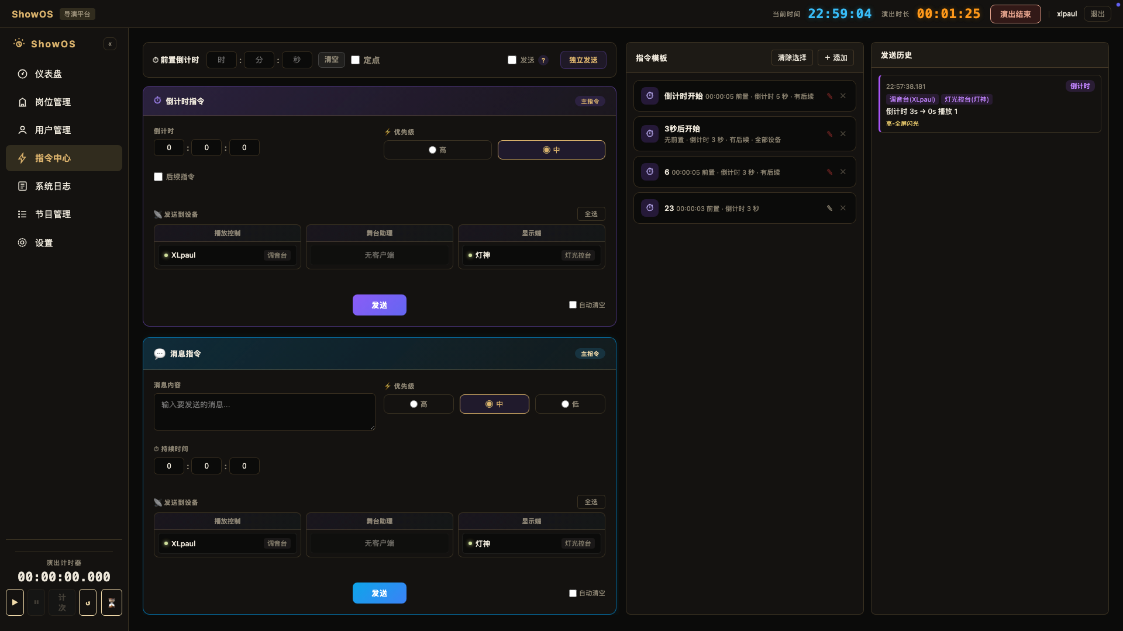Click the 独立发送 button
The image size is (1123, 631).
tap(583, 60)
